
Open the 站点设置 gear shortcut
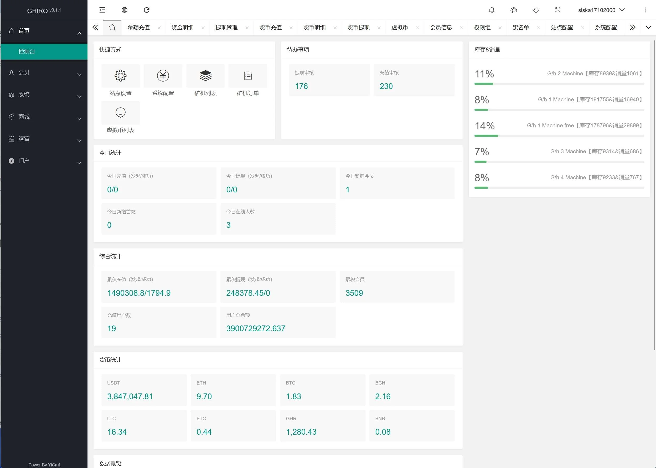click(121, 76)
